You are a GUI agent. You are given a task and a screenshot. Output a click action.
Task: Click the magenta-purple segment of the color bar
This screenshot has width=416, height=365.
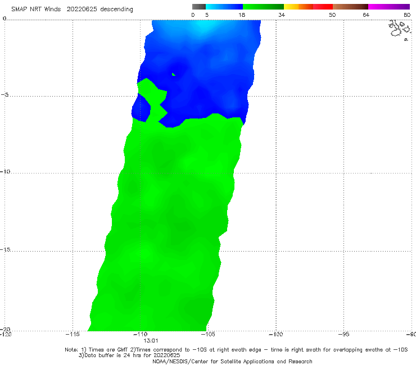tap(389, 7)
